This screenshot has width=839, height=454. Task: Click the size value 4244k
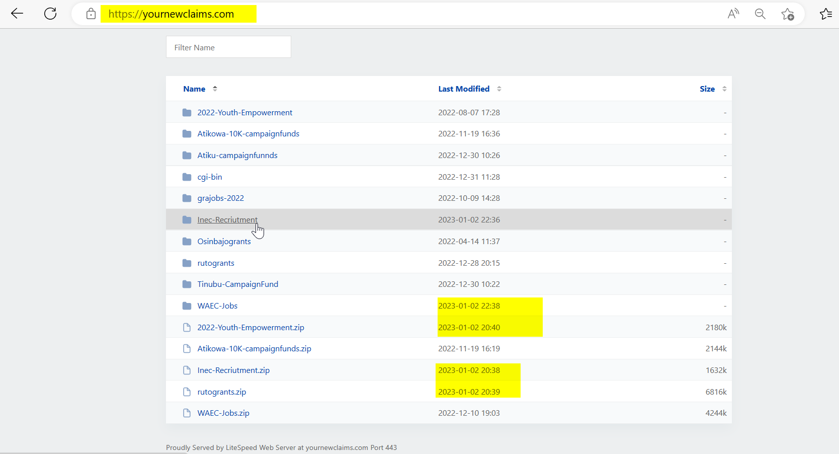coord(716,413)
